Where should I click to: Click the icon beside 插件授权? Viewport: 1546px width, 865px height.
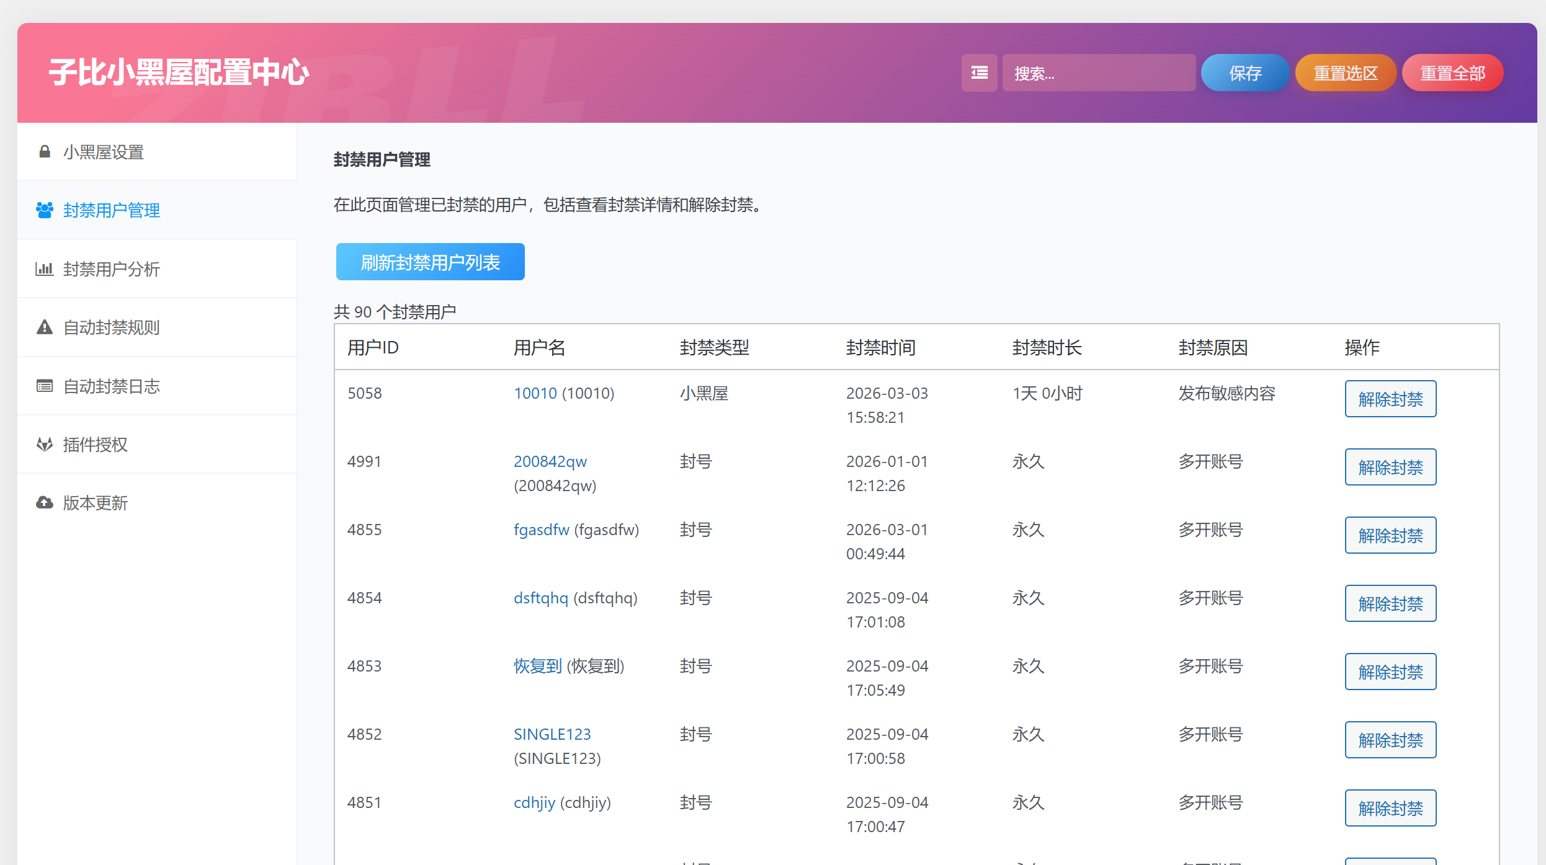pos(45,445)
